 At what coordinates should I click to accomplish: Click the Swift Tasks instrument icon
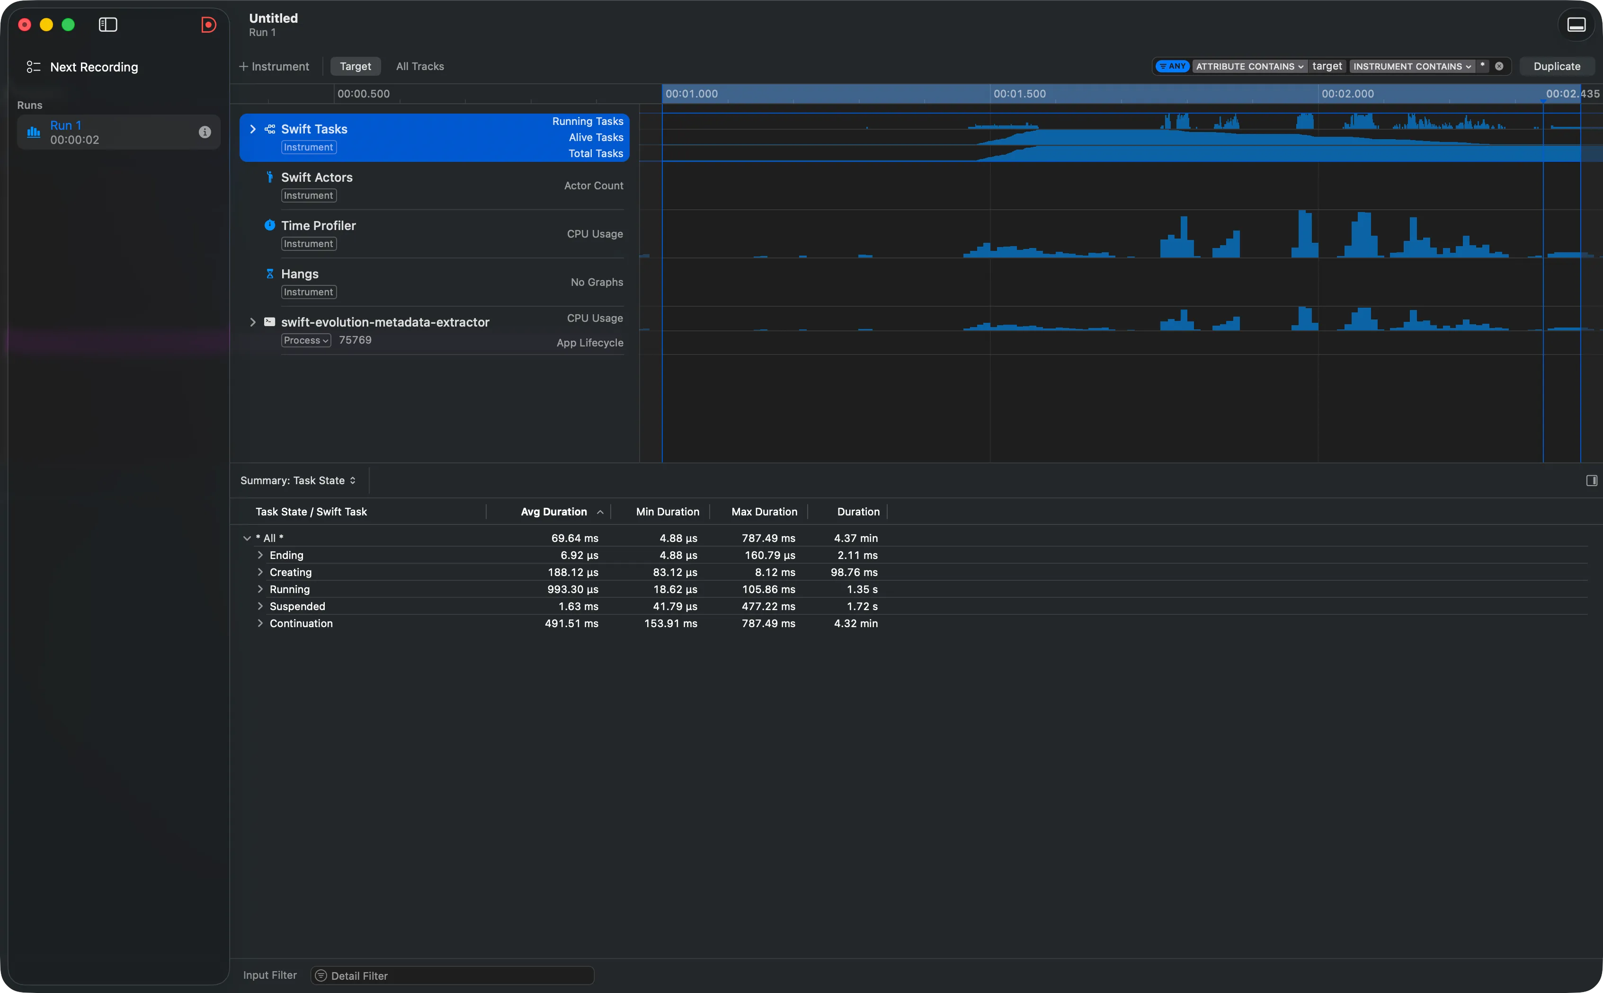click(270, 129)
